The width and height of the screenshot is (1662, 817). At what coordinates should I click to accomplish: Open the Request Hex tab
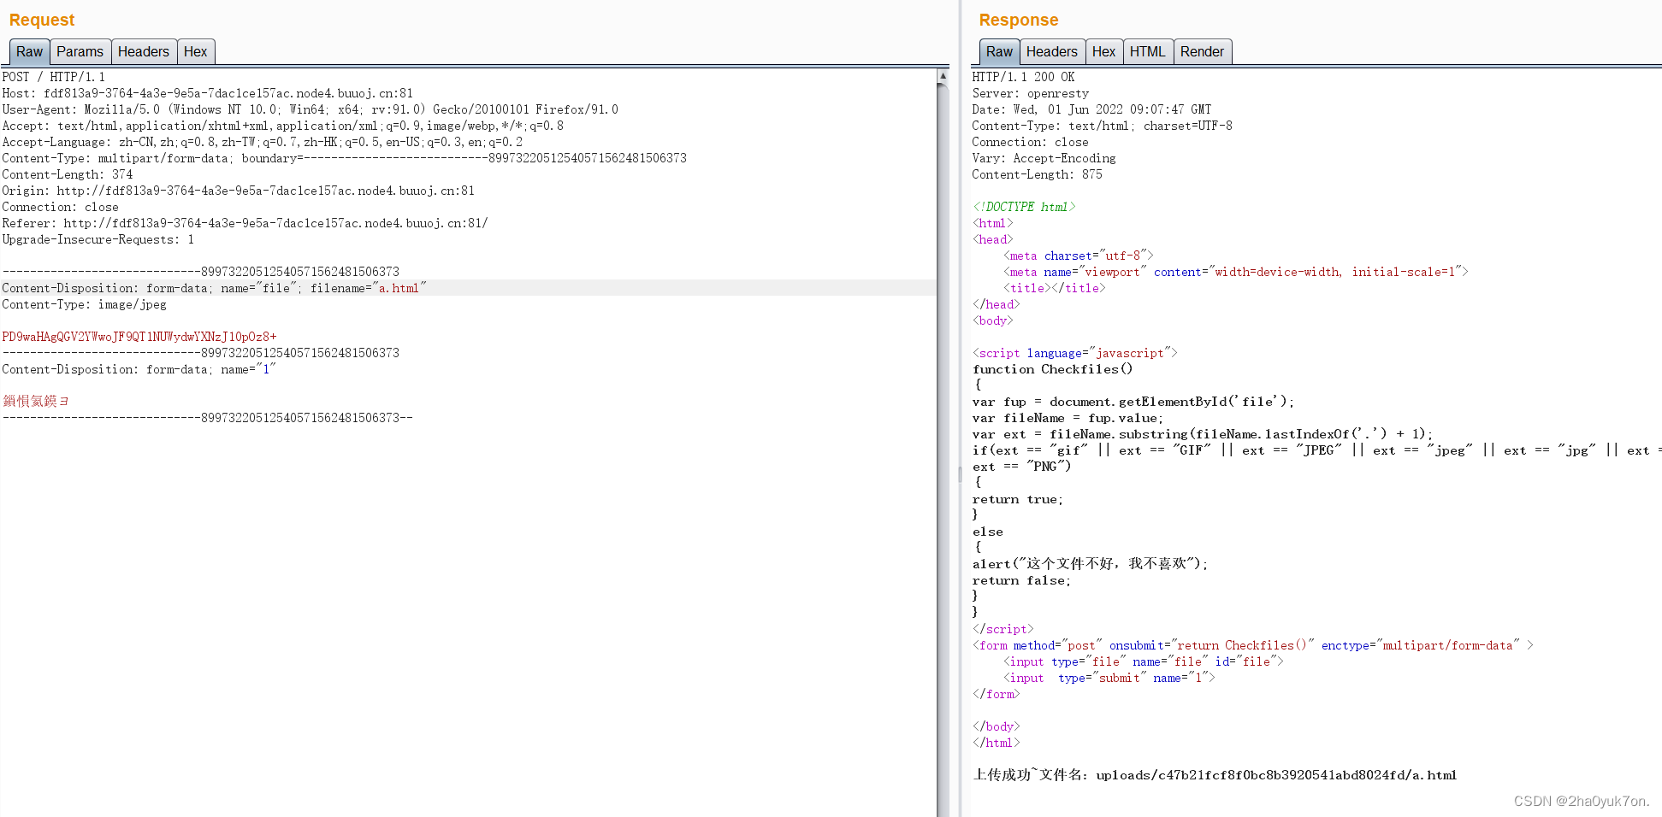[196, 52]
